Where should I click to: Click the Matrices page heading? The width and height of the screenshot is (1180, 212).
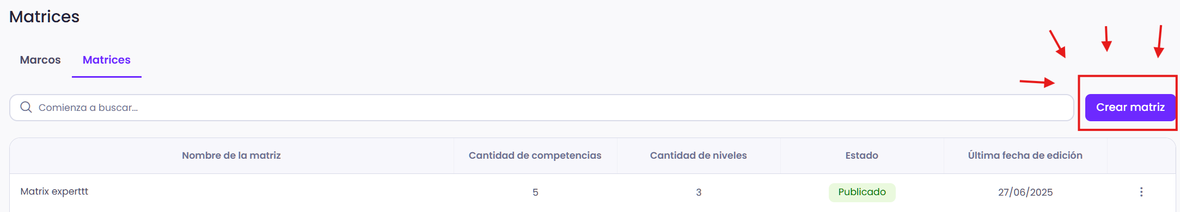tap(44, 16)
